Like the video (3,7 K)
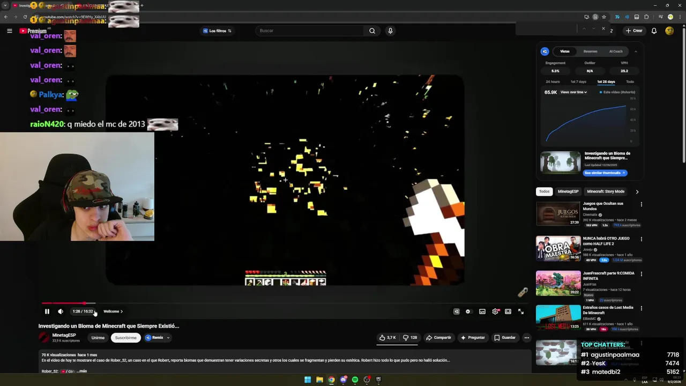The height and width of the screenshot is (386, 686). [x=387, y=338]
